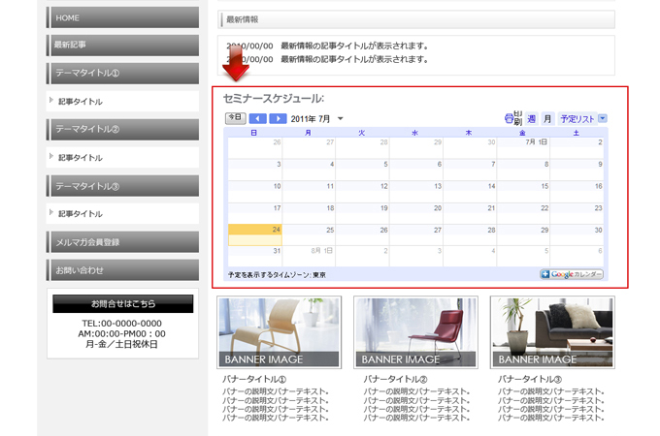Click the previous month arrow button

pos(258,118)
